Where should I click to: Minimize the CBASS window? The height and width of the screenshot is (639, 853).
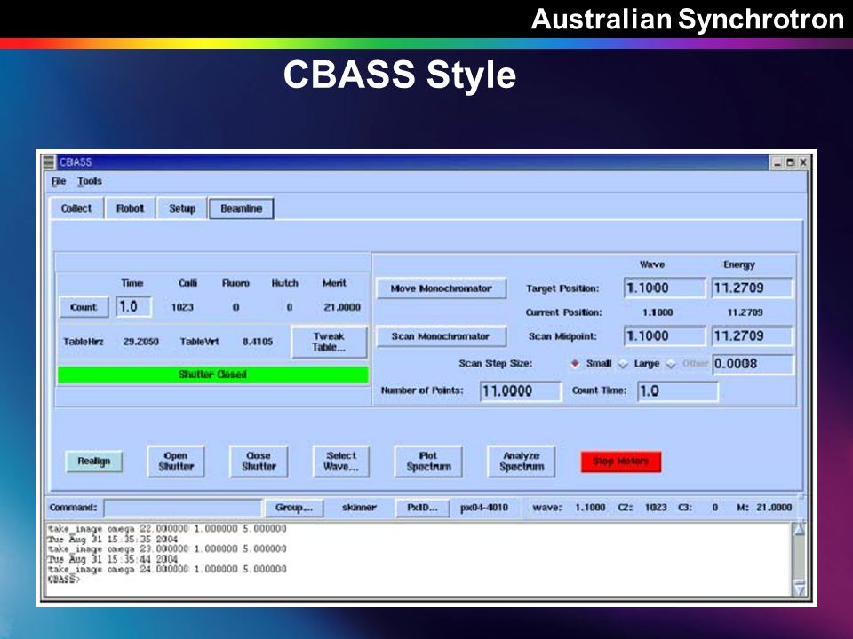click(777, 162)
